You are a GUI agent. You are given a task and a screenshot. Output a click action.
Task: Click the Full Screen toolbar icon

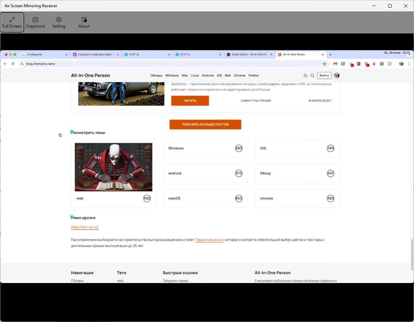tap(12, 22)
